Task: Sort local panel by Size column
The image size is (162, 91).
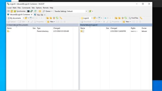Action: point(31,28)
